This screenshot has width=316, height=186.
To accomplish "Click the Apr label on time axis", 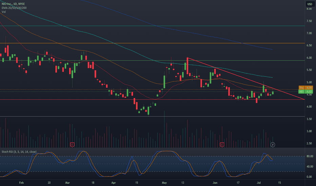I will click(x=114, y=183).
